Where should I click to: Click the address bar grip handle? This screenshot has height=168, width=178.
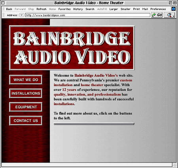(4, 15)
